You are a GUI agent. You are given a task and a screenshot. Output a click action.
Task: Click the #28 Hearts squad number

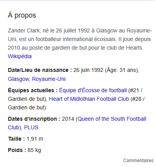(x=137, y=99)
